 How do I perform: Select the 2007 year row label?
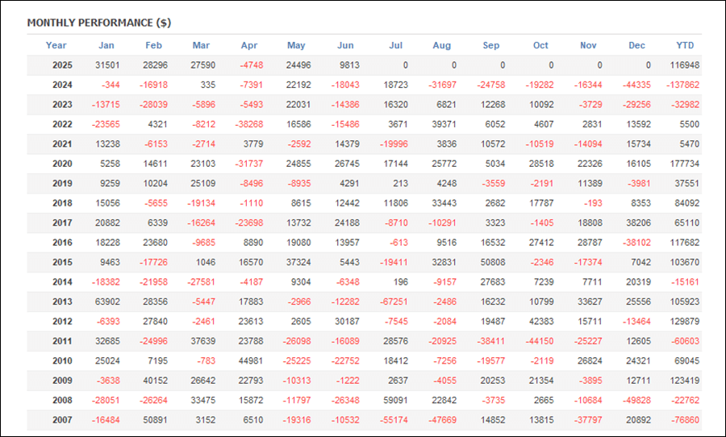point(62,420)
